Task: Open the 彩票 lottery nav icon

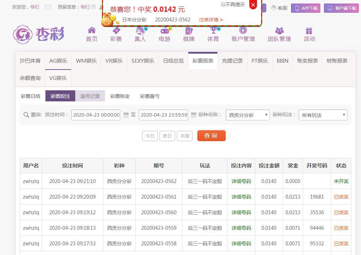Action: 116,30
